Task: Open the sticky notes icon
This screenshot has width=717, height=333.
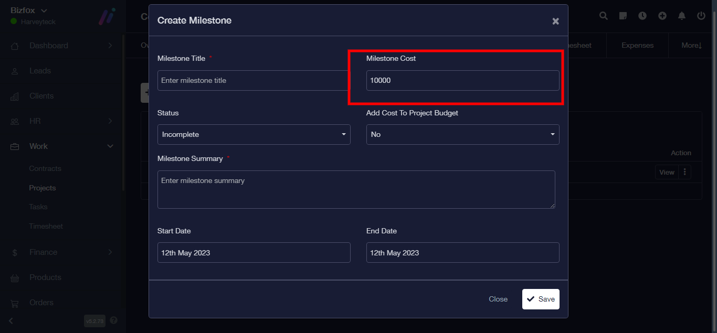Action: (x=623, y=16)
